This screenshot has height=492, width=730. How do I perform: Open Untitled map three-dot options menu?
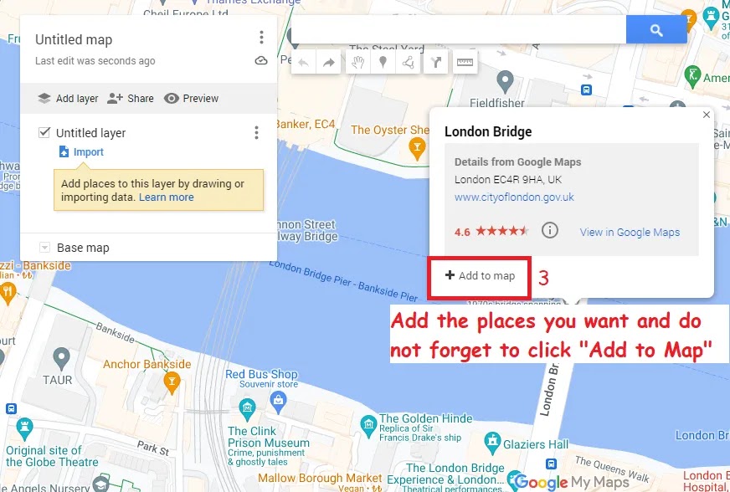click(x=261, y=38)
